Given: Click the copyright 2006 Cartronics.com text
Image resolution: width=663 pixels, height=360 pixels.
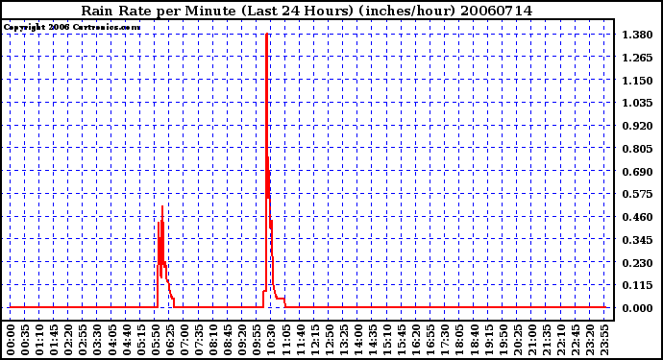Looking at the screenshot, I should (x=72, y=27).
